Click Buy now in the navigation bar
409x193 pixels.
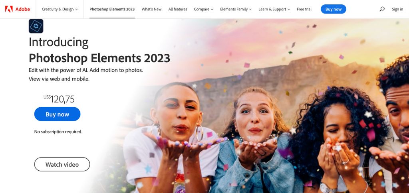tap(334, 9)
